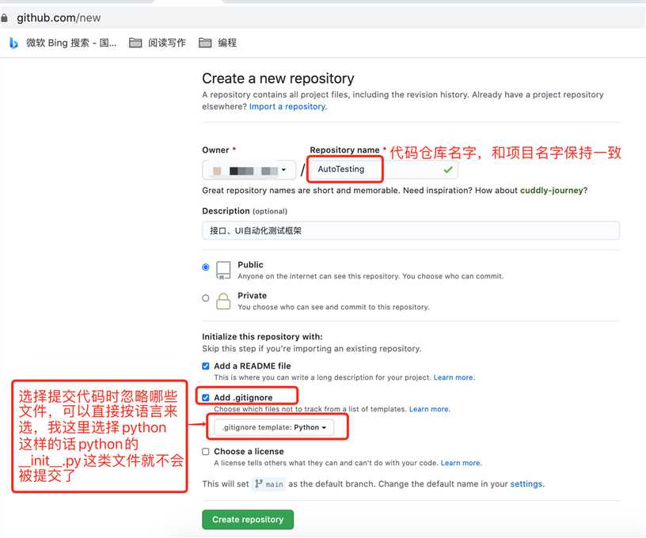Click the Create repository button
Image resolution: width=646 pixels, height=538 pixels.
248,520
